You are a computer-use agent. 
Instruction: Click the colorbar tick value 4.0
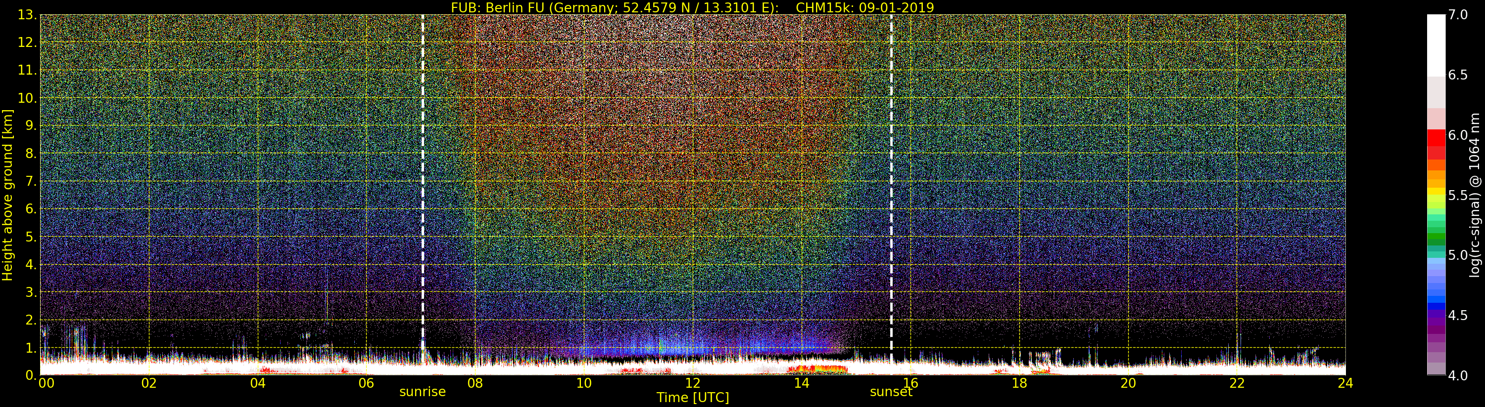coord(1458,375)
